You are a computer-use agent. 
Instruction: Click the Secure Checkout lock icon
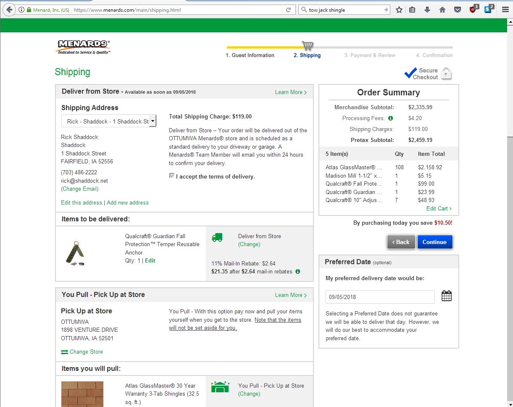point(446,74)
